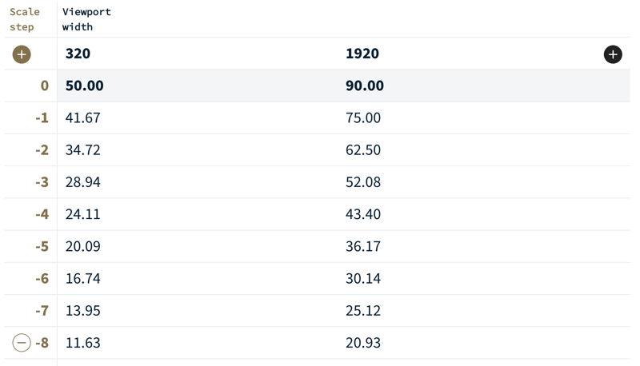This screenshot has width=640, height=366.
Task: Click the Scale step column header
Action: tap(24, 19)
